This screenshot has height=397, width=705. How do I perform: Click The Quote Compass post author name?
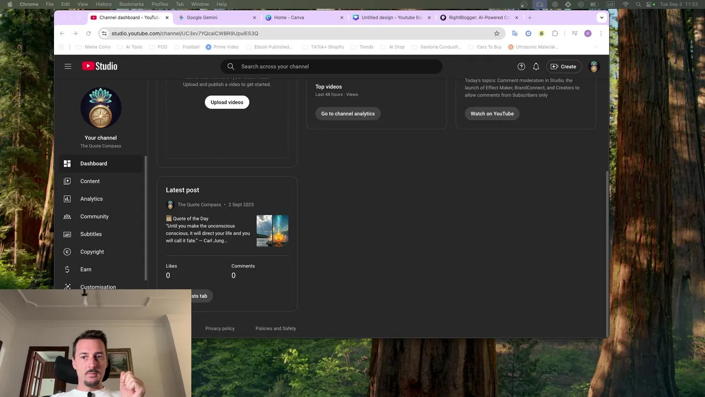pyautogui.click(x=199, y=205)
